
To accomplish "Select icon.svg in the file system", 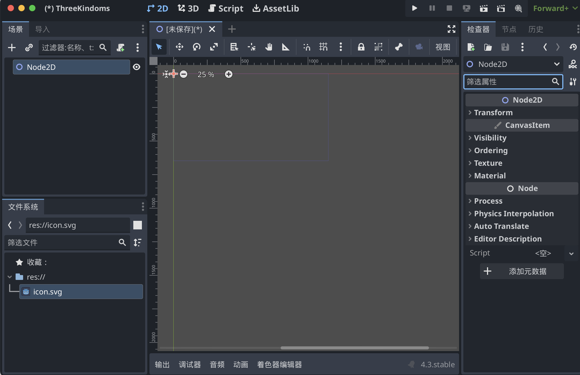I will 81,292.
